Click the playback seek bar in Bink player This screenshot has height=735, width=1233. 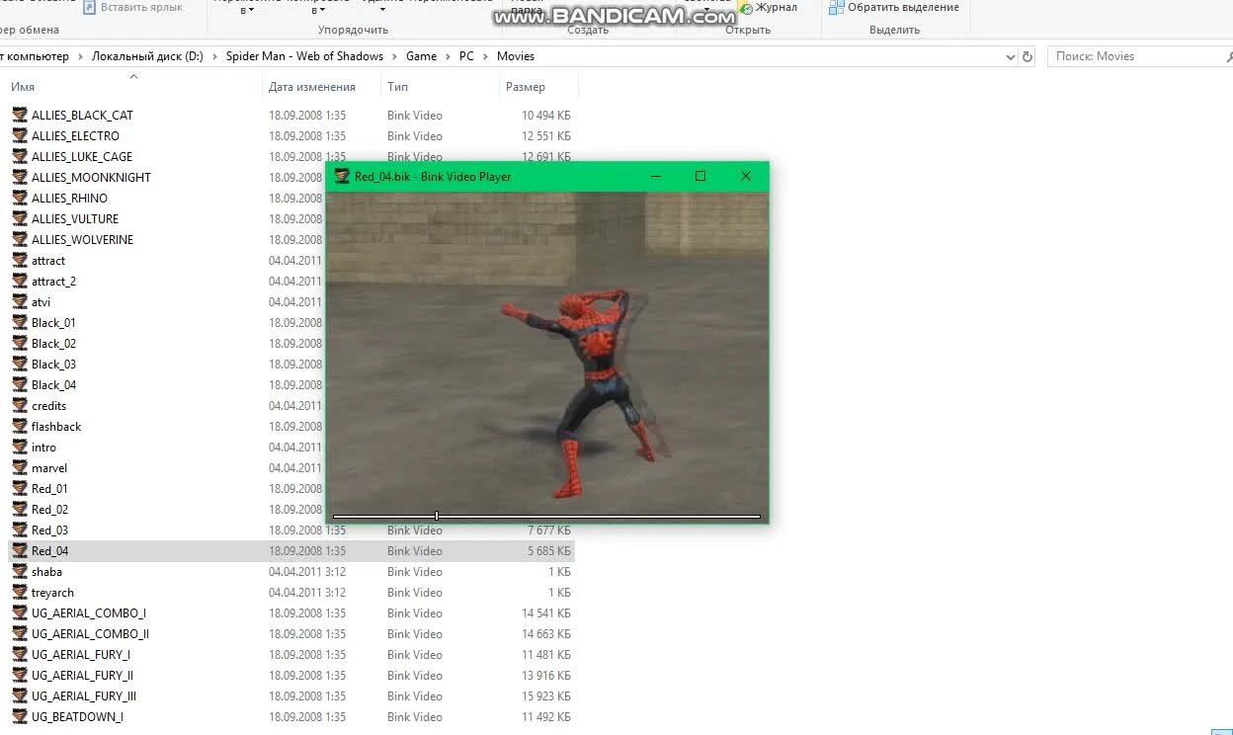pos(547,515)
